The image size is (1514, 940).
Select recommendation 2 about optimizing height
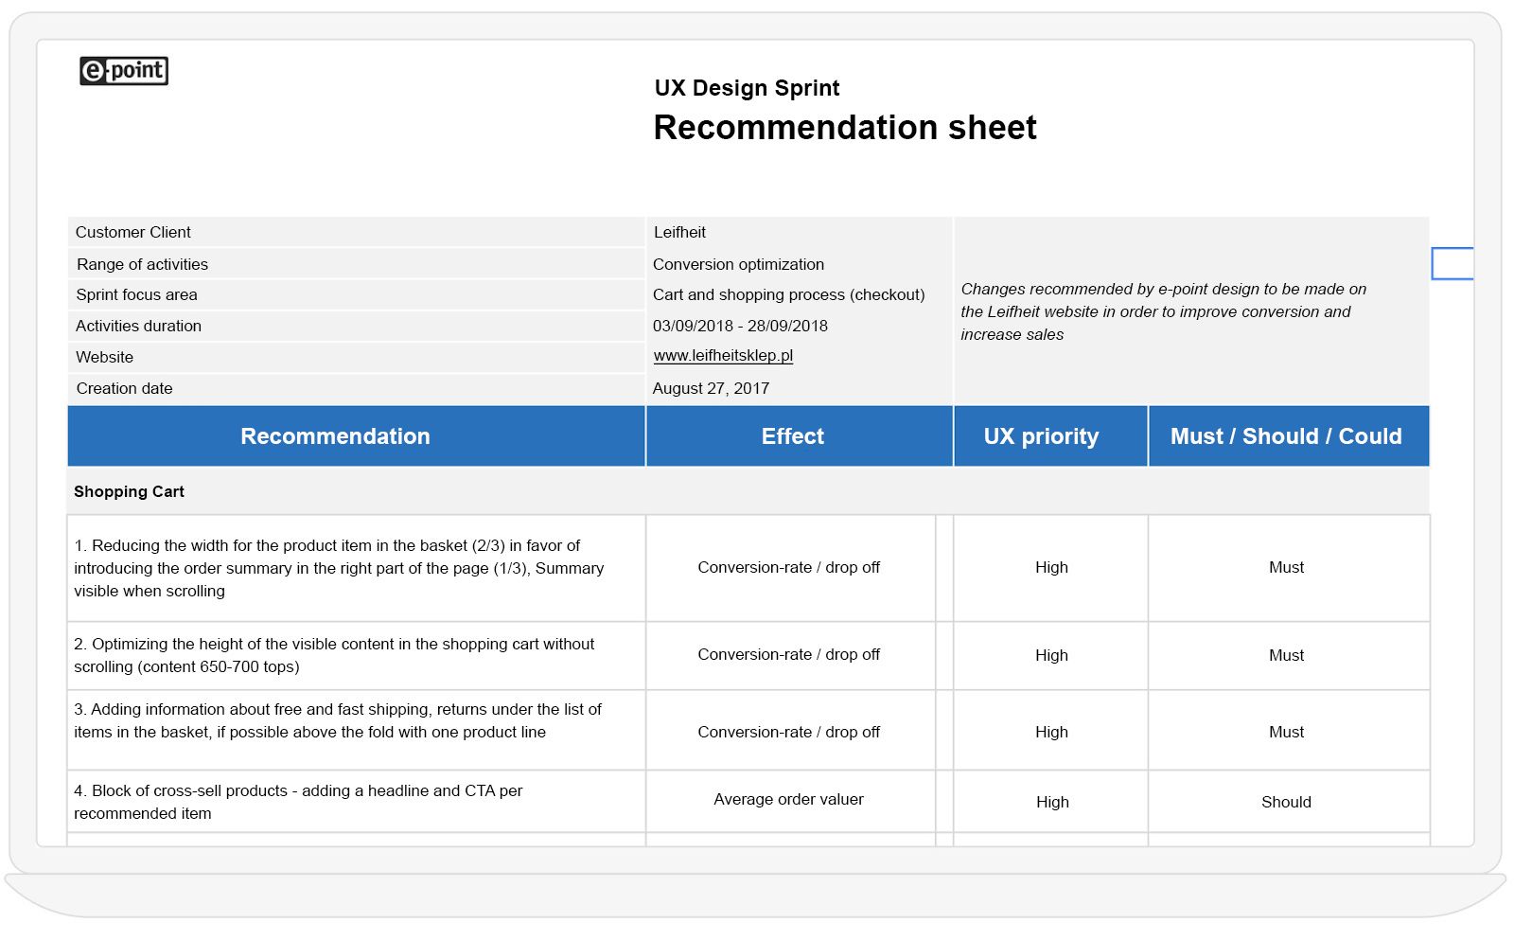coord(334,655)
